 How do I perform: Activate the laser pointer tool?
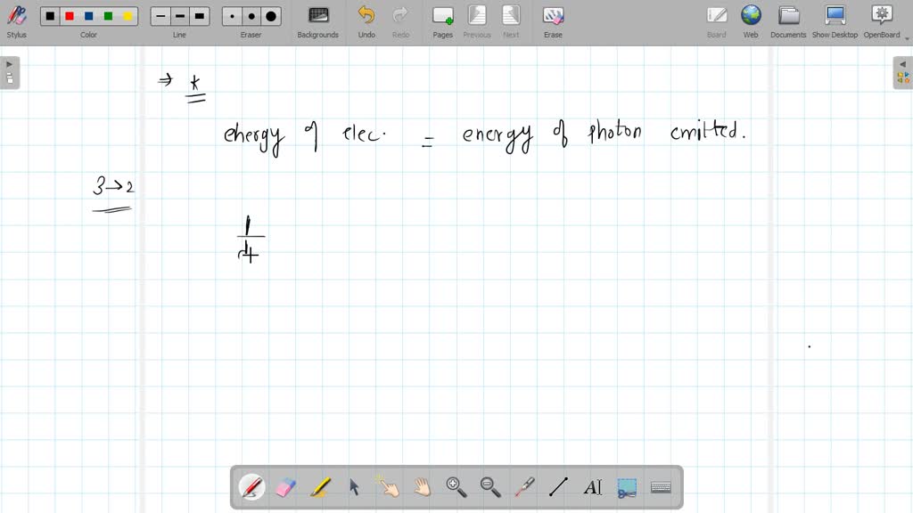(x=524, y=487)
